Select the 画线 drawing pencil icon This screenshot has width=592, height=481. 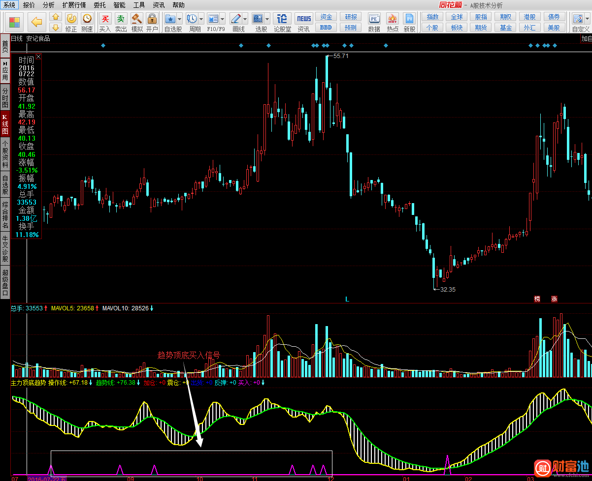236,19
